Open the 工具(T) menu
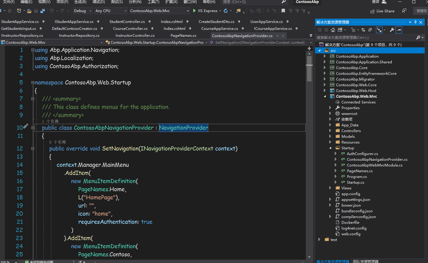428x263 pixels. (153, 2)
